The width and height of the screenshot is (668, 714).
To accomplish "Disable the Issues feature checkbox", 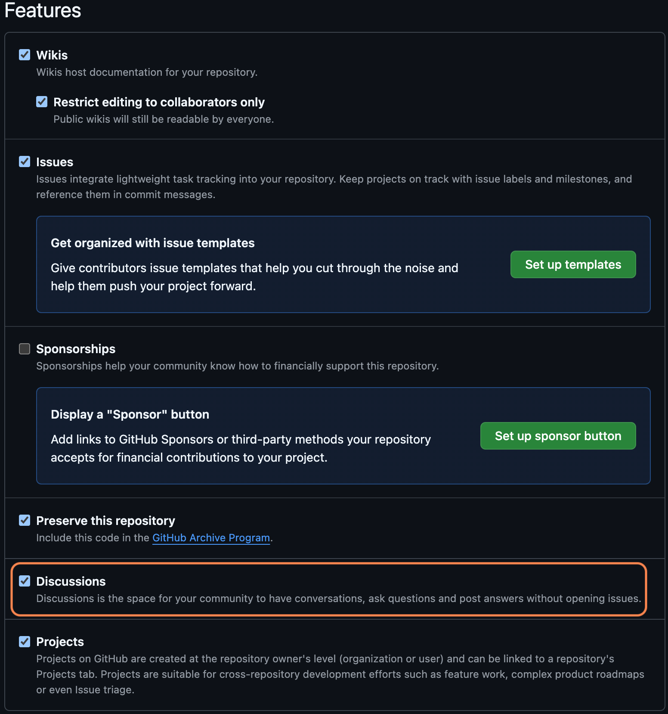I will [25, 161].
